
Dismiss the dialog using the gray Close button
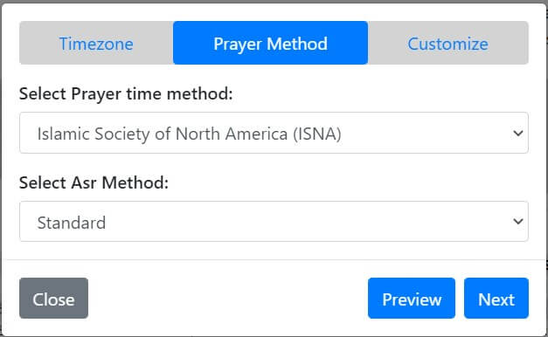[x=54, y=299]
